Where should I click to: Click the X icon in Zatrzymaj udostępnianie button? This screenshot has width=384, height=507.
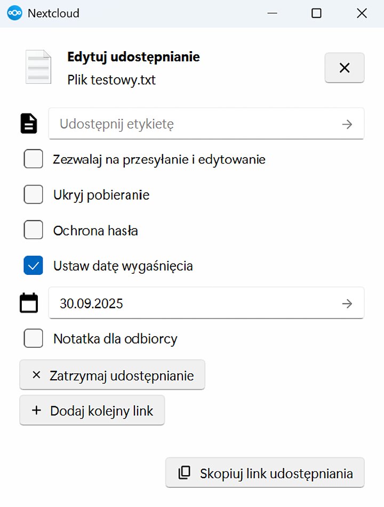(x=36, y=374)
